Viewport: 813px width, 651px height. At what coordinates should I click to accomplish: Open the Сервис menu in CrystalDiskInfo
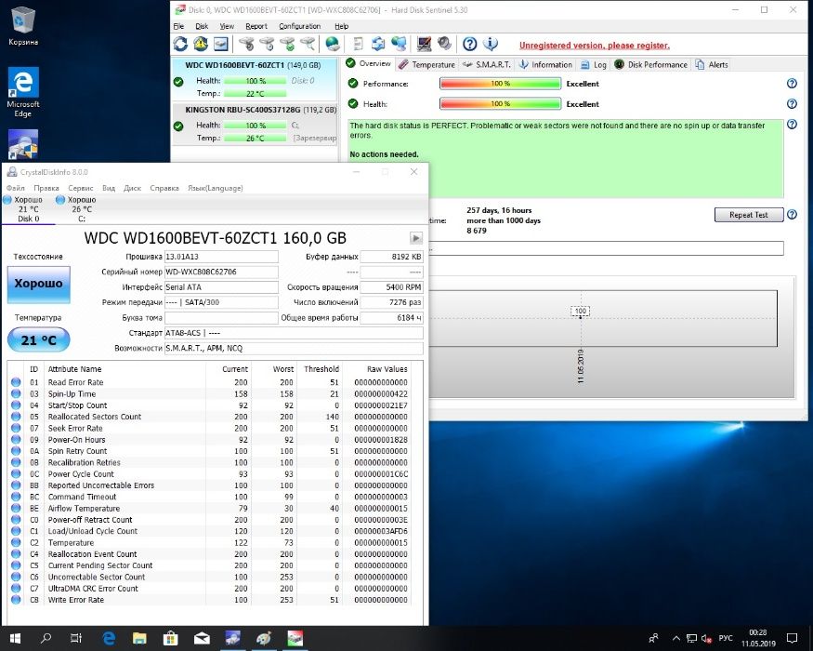coord(80,188)
